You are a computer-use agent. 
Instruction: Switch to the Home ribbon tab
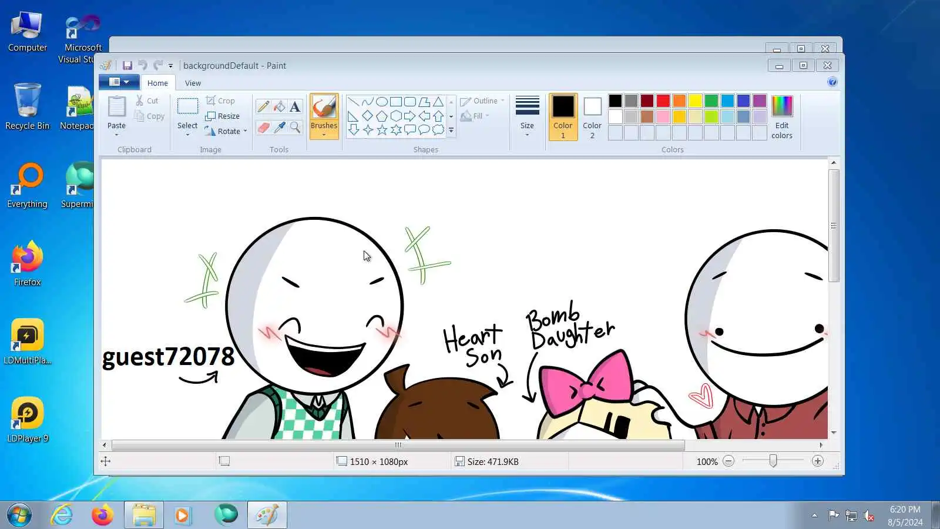[157, 83]
